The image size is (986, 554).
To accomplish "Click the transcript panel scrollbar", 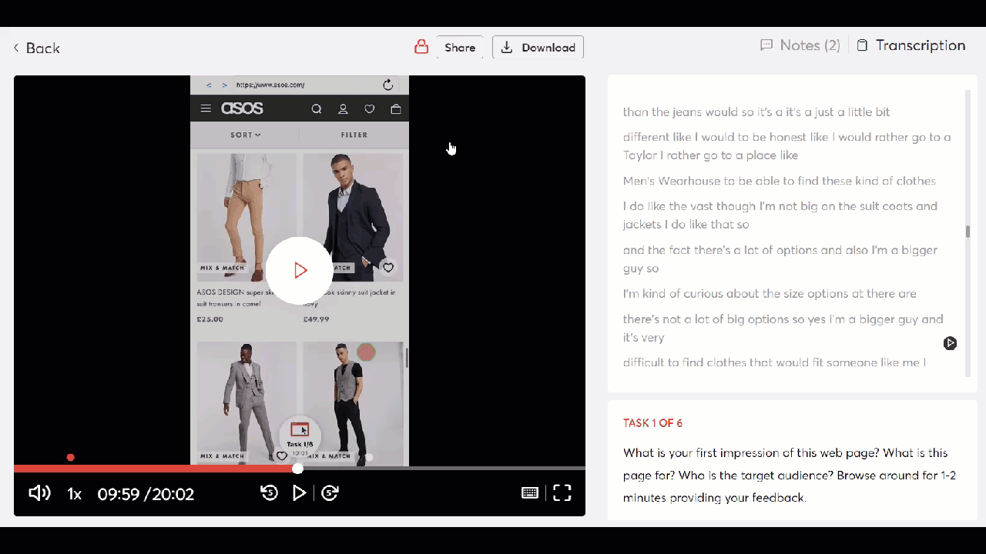I will (x=968, y=231).
